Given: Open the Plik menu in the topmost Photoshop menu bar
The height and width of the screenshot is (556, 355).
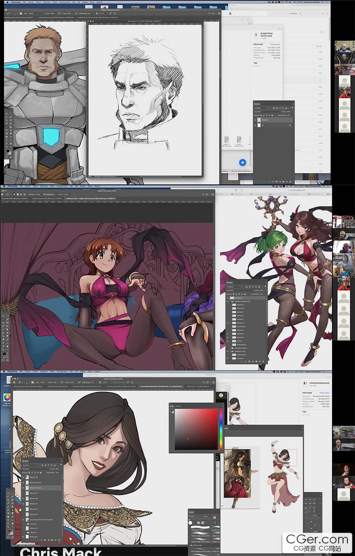Looking at the screenshot, I should point(24,2).
